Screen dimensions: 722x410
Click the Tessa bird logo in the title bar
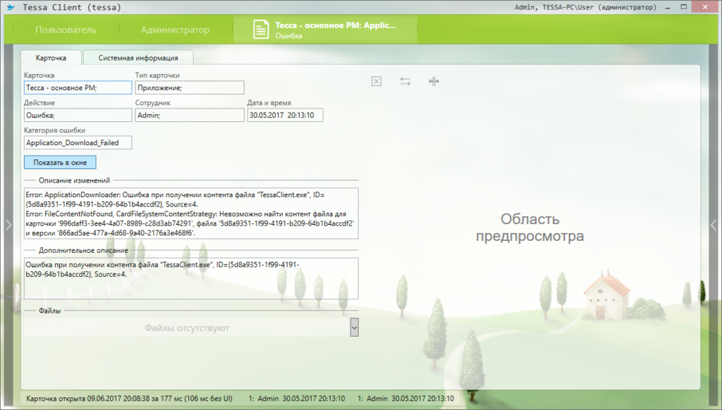(11, 8)
